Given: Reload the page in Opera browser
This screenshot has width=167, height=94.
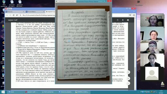Looking at the screenshot, I should click(14, 15).
